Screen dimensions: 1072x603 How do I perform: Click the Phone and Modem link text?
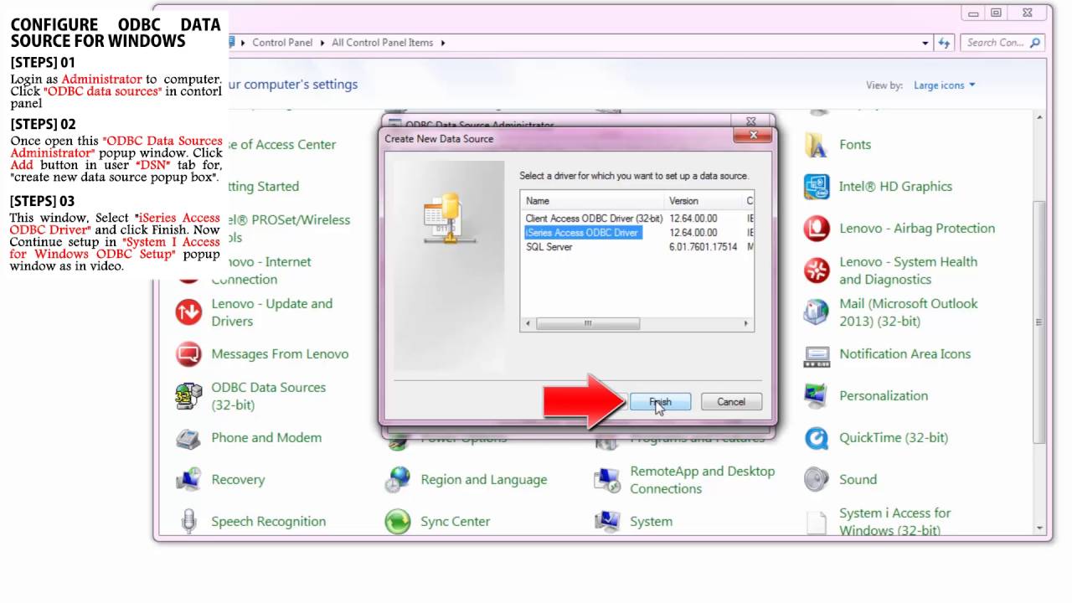266,438
